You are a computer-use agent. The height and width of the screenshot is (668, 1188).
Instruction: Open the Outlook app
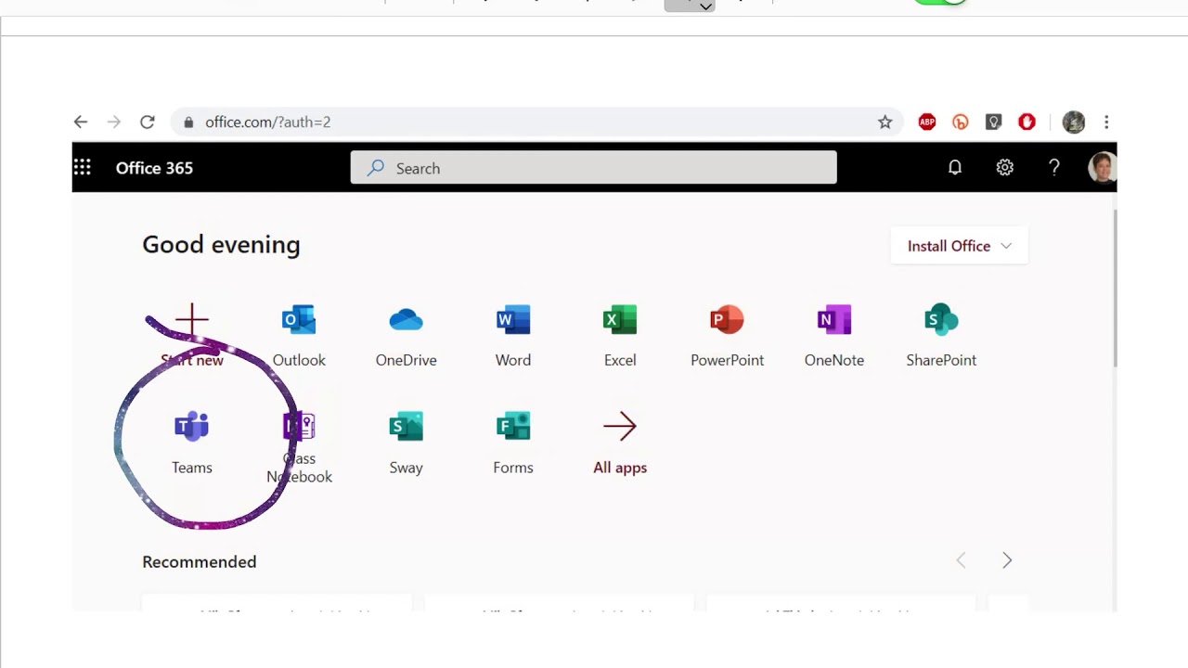coord(299,336)
